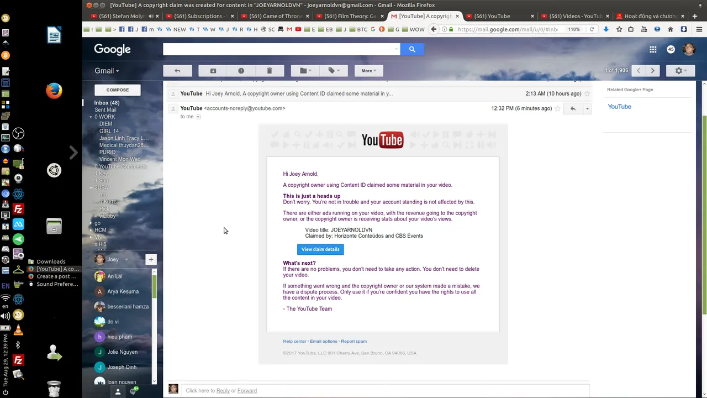707x398 pixels.
Task: Open the Gmail product switcher dropdown
Action: [107, 71]
